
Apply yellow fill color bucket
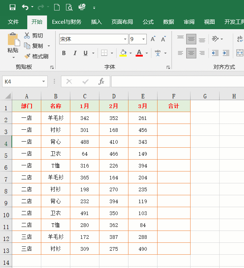(123, 53)
